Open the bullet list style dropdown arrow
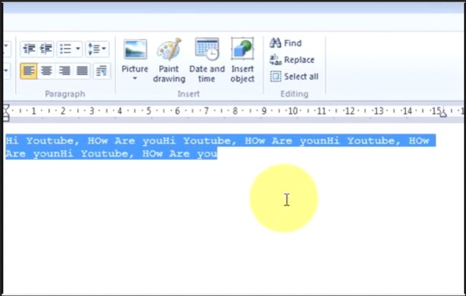This screenshot has width=466, height=296. click(x=78, y=49)
